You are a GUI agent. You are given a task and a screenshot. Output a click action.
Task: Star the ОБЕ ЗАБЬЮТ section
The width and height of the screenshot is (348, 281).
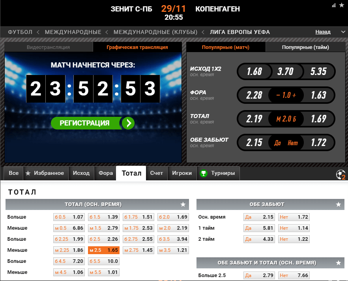(338, 204)
